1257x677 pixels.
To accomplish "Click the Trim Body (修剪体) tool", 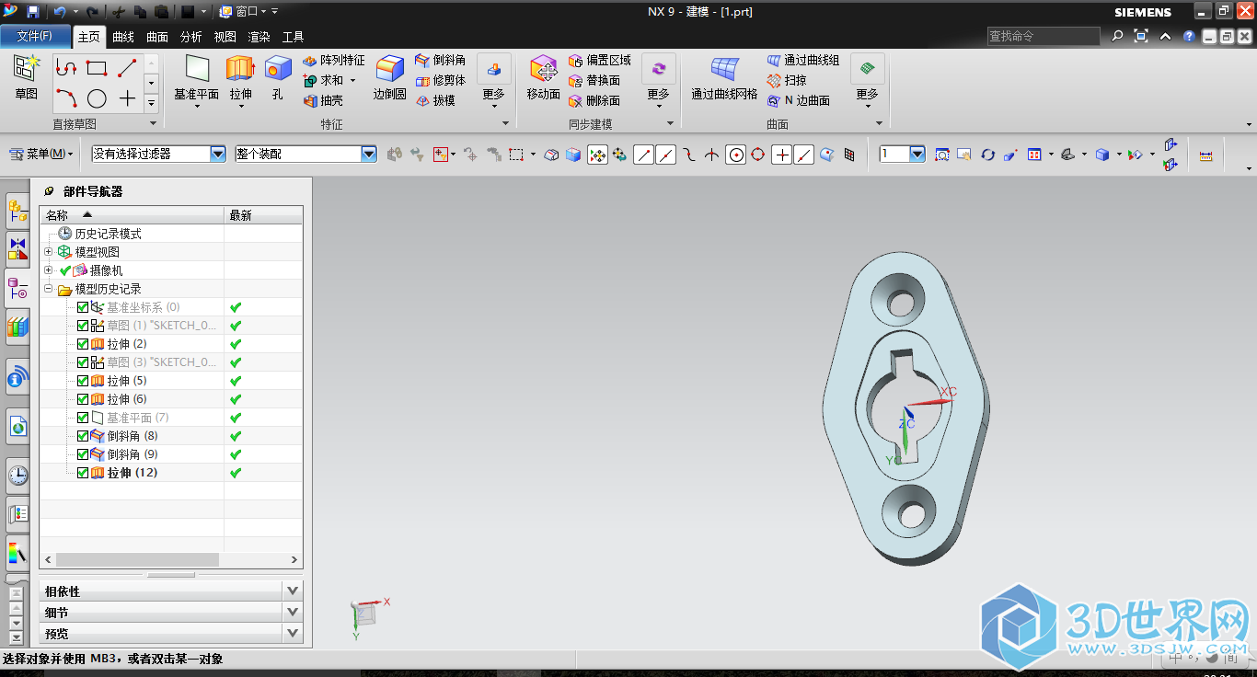I will click(x=441, y=81).
